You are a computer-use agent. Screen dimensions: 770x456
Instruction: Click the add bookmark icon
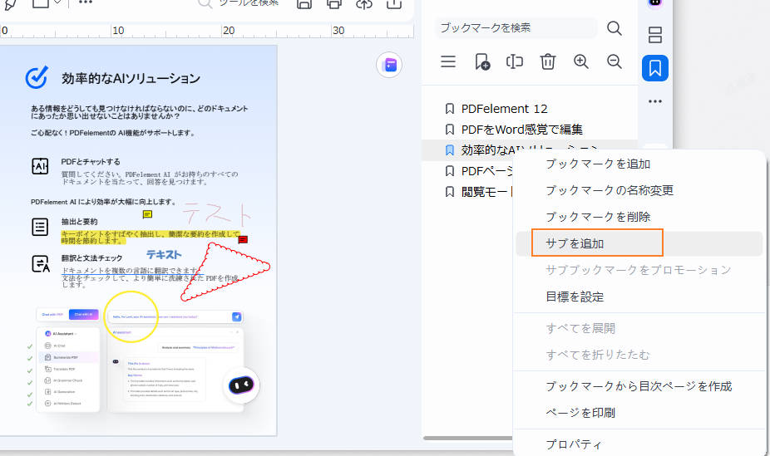point(482,61)
